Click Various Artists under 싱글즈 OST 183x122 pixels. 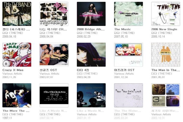49,74
